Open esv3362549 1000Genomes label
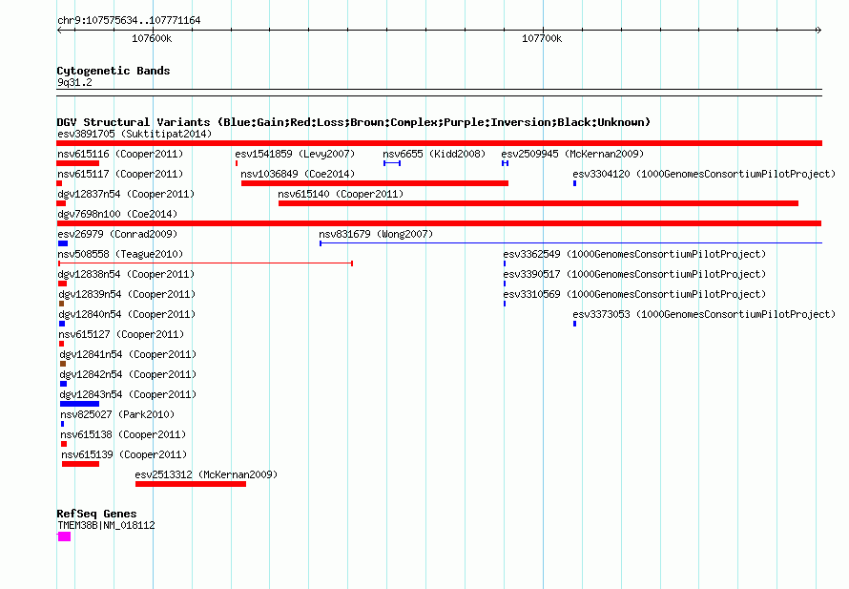The width and height of the screenshot is (849, 589). (634, 254)
